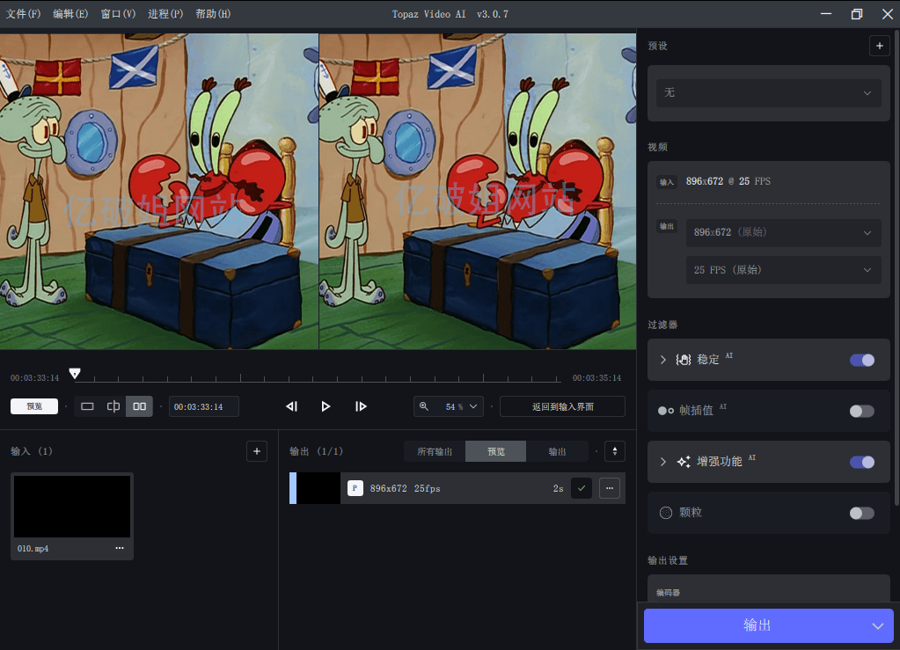Open more options for 010.mp4

(x=120, y=548)
